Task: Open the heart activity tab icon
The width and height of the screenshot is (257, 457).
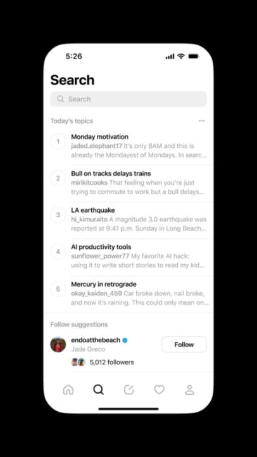Action: click(x=159, y=390)
